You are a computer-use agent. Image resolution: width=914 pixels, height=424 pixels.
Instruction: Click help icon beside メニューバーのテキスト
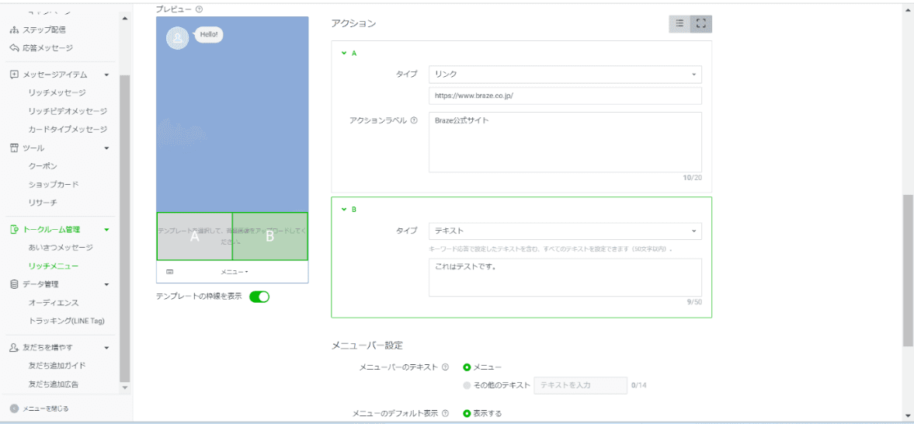[446, 367]
